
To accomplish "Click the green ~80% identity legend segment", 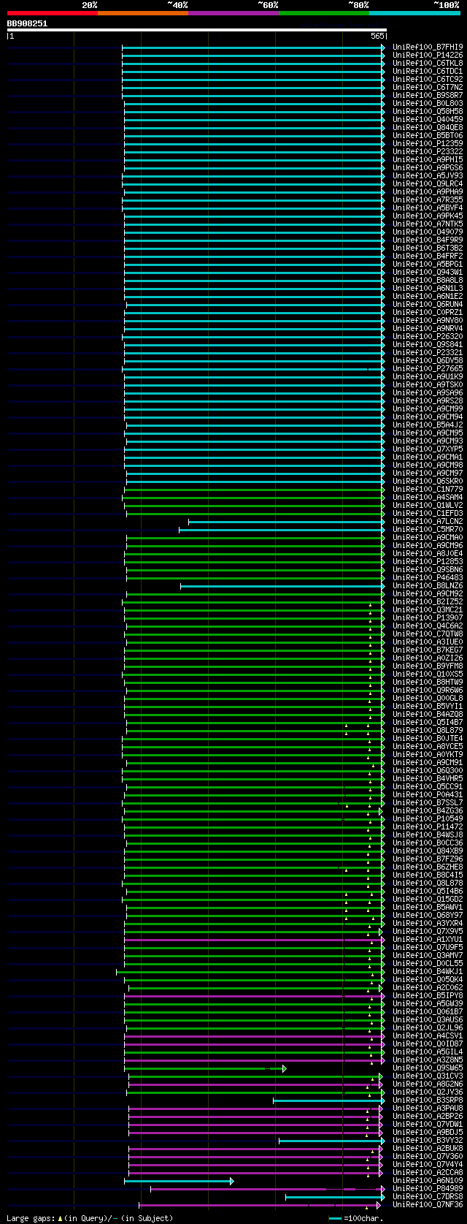I will pos(324,13).
